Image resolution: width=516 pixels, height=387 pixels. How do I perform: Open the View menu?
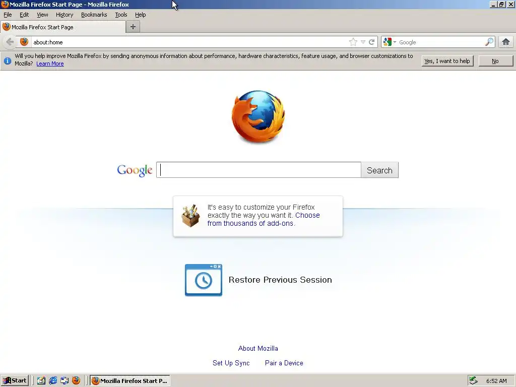[42, 15]
